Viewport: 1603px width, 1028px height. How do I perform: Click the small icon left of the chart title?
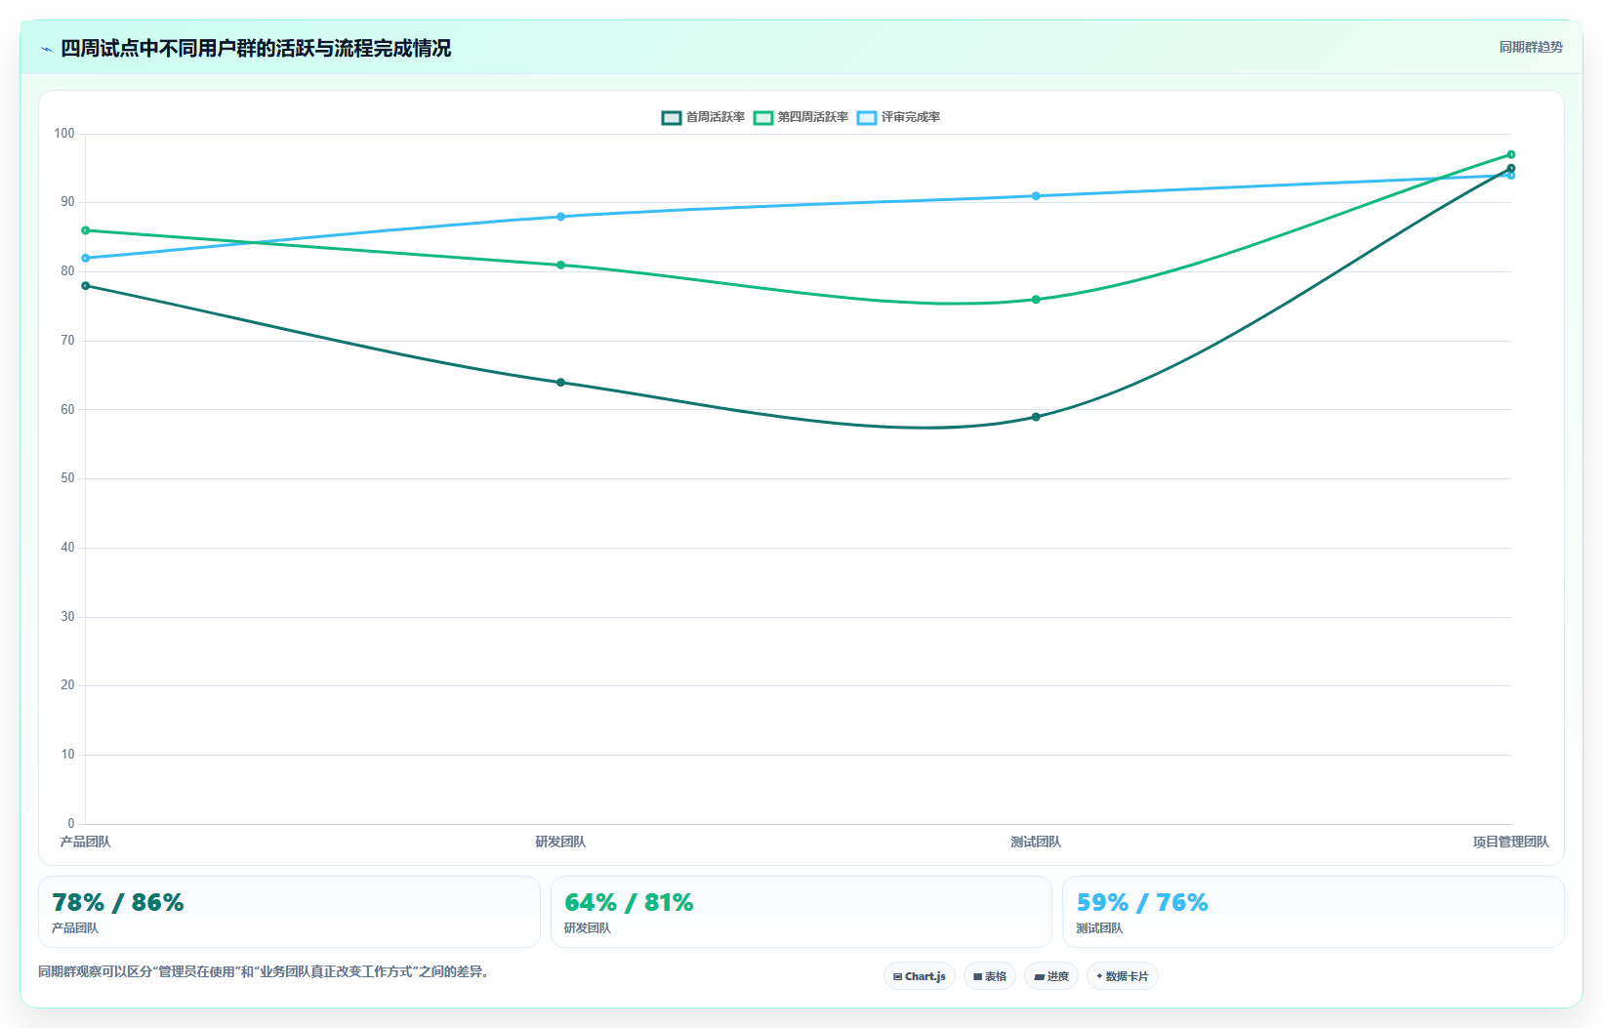pyautogui.click(x=46, y=49)
